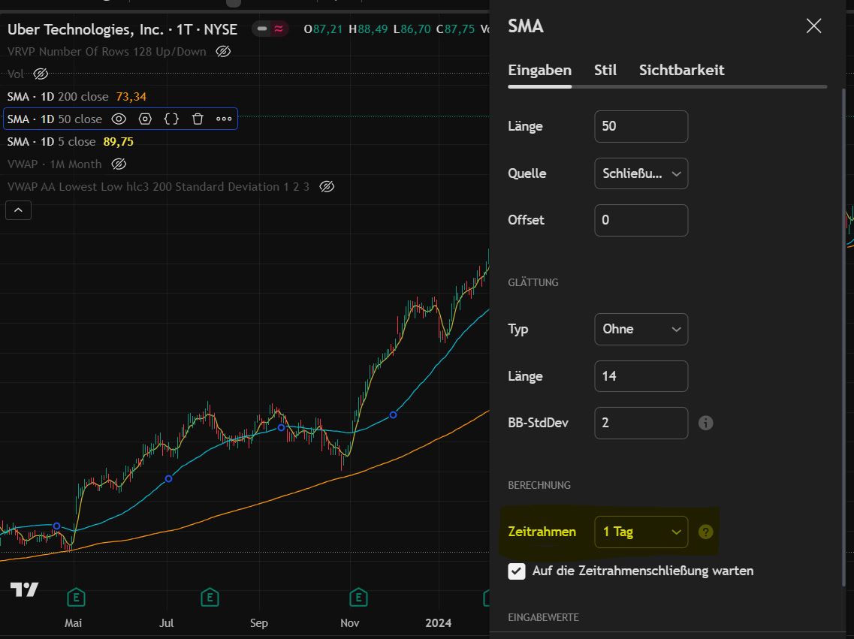Image resolution: width=854 pixels, height=639 pixels.
Task: Click the closing price value C87,75
Action: click(455, 29)
